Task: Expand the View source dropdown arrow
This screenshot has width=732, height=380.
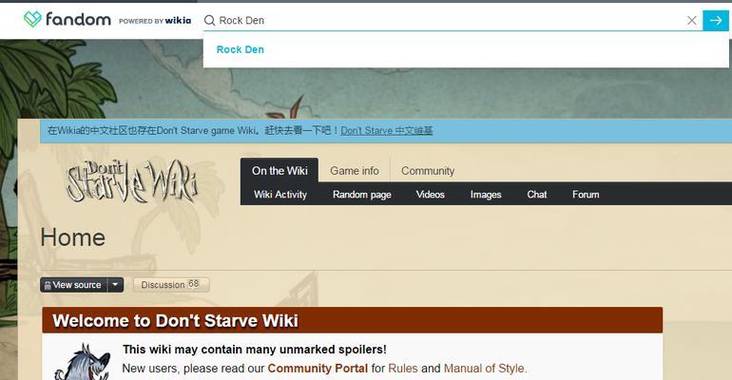Action: [115, 284]
